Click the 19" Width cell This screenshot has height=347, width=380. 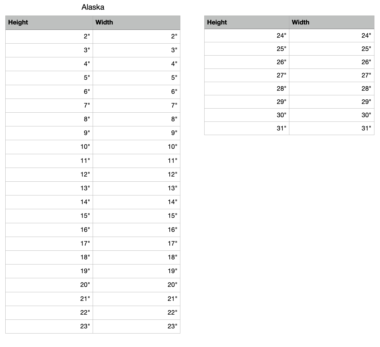click(136, 271)
